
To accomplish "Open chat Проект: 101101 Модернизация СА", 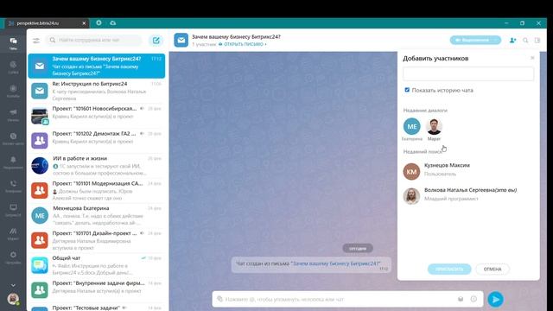I will (96, 190).
